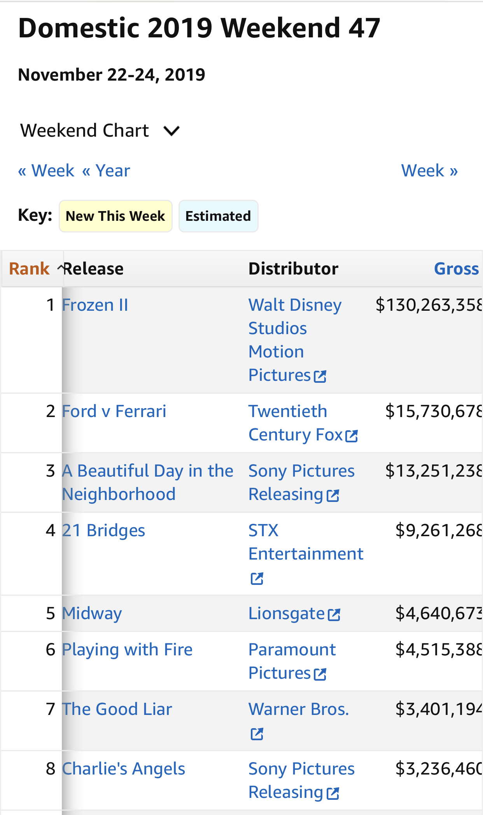Screen dimensions: 483x815
Task: Open external link icon beside Lionsgate
Action: pyautogui.click(x=334, y=615)
